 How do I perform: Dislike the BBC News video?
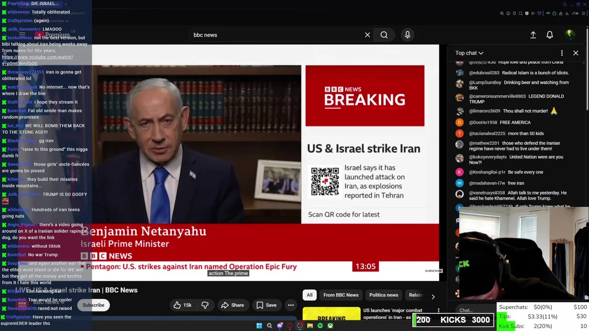[x=205, y=305]
